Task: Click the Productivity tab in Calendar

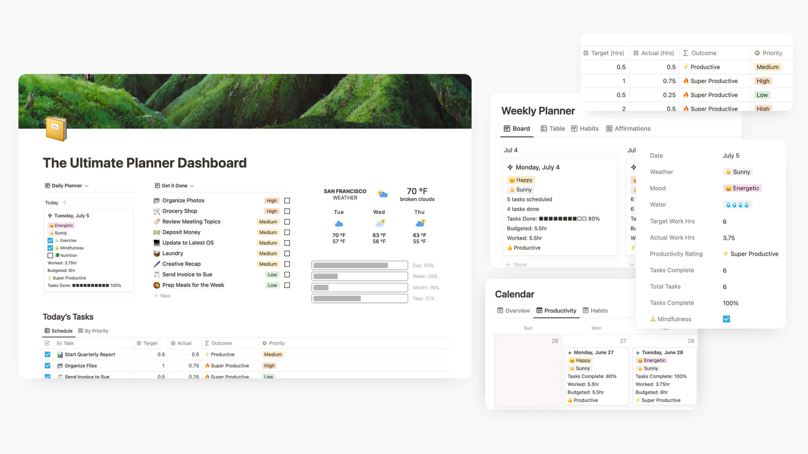Action: click(560, 311)
